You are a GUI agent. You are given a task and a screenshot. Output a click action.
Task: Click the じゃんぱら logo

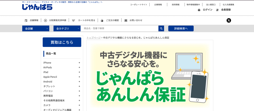(37, 7)
